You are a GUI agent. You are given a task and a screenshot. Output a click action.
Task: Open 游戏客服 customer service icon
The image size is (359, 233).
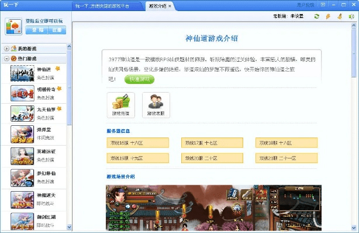[156, 105]
